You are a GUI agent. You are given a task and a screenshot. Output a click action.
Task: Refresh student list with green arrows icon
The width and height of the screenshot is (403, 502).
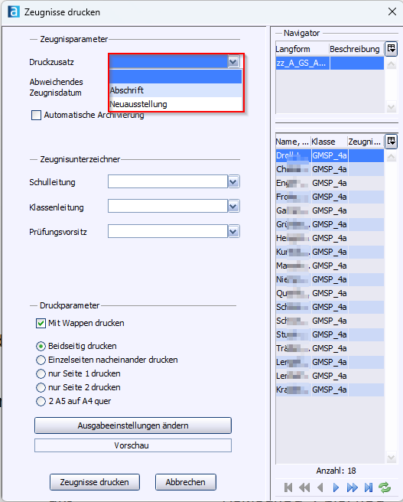[x=385, y=487]
